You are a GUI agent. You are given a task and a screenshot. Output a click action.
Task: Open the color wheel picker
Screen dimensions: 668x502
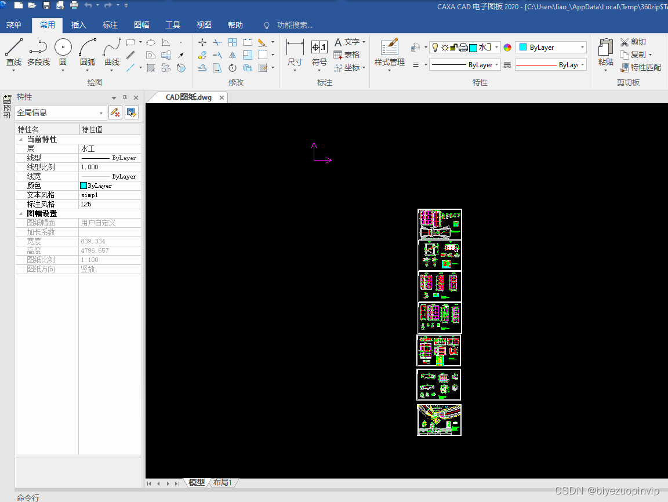coord(507,48)
